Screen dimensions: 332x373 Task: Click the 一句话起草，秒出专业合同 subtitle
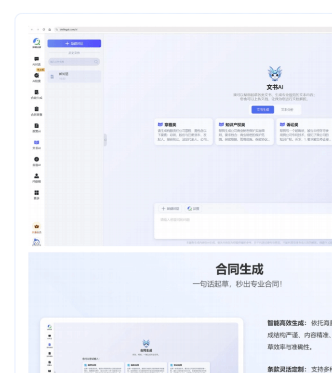click(238, 284)
